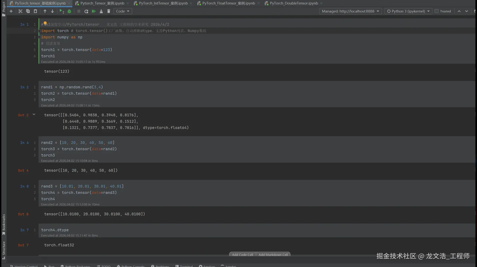Click the tensor([10, 20, 30, 40, 50, 60]) output
The height and width of the screenshot is (267, 477).
(81, 170)
